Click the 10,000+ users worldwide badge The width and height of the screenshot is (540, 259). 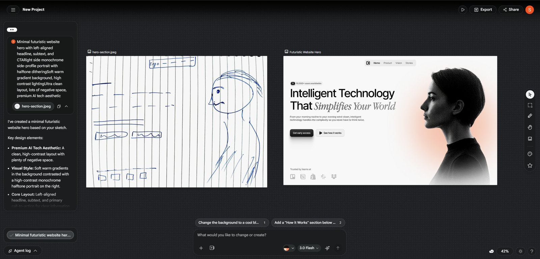coord(306,83)
